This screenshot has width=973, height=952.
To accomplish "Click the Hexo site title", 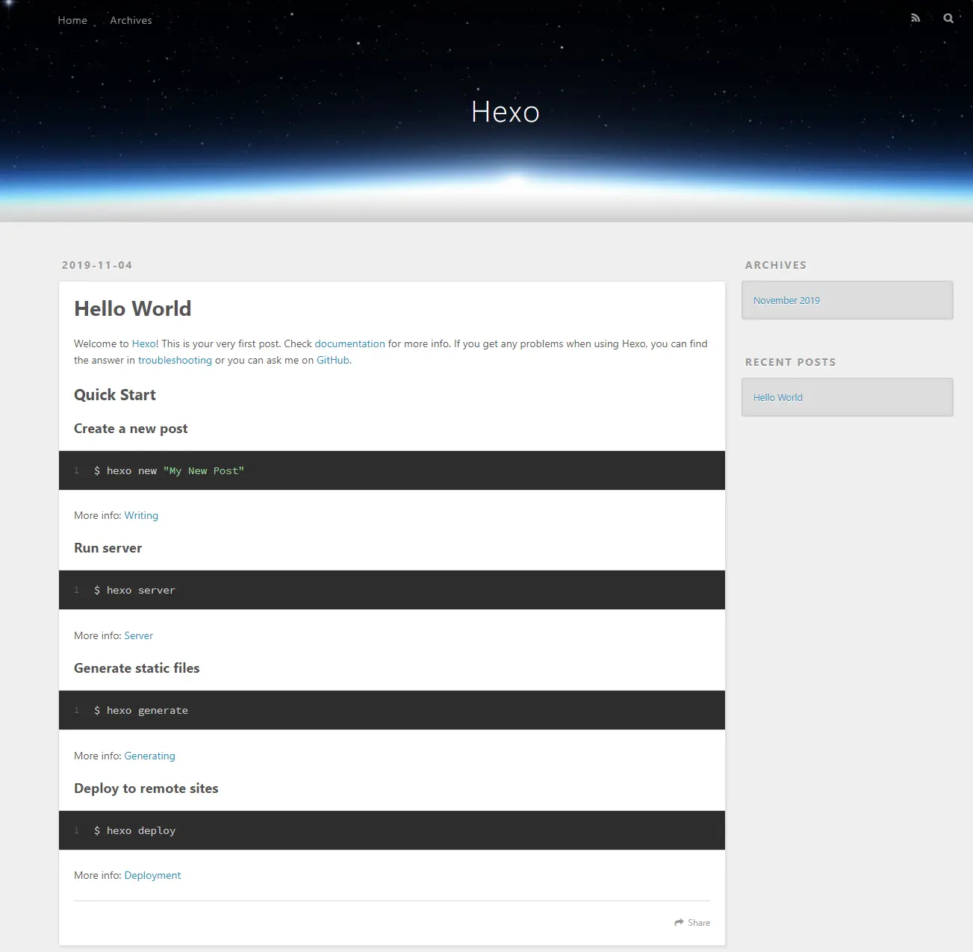I will (506, 112).
